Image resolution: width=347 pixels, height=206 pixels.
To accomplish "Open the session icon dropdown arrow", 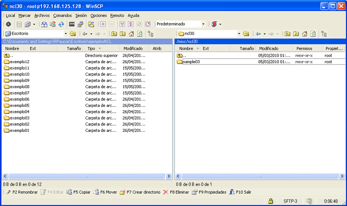I will (x=220, y=24).
